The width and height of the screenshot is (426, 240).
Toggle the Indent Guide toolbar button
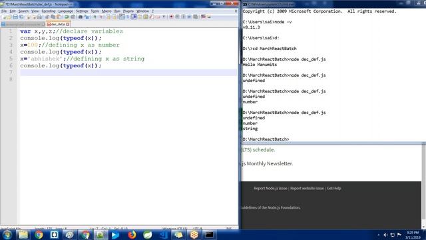pos(134,17)
